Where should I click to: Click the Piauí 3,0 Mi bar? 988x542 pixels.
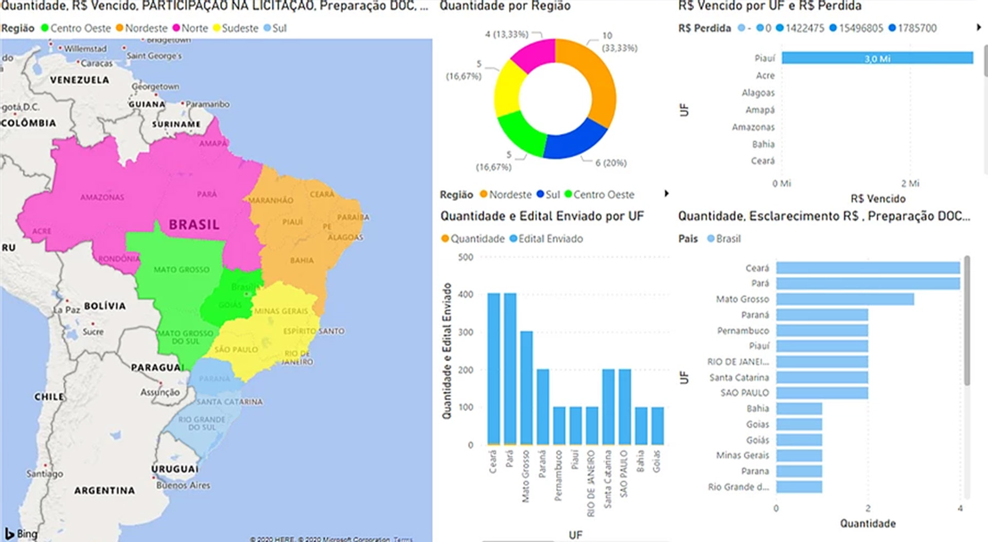click(877, 58)
